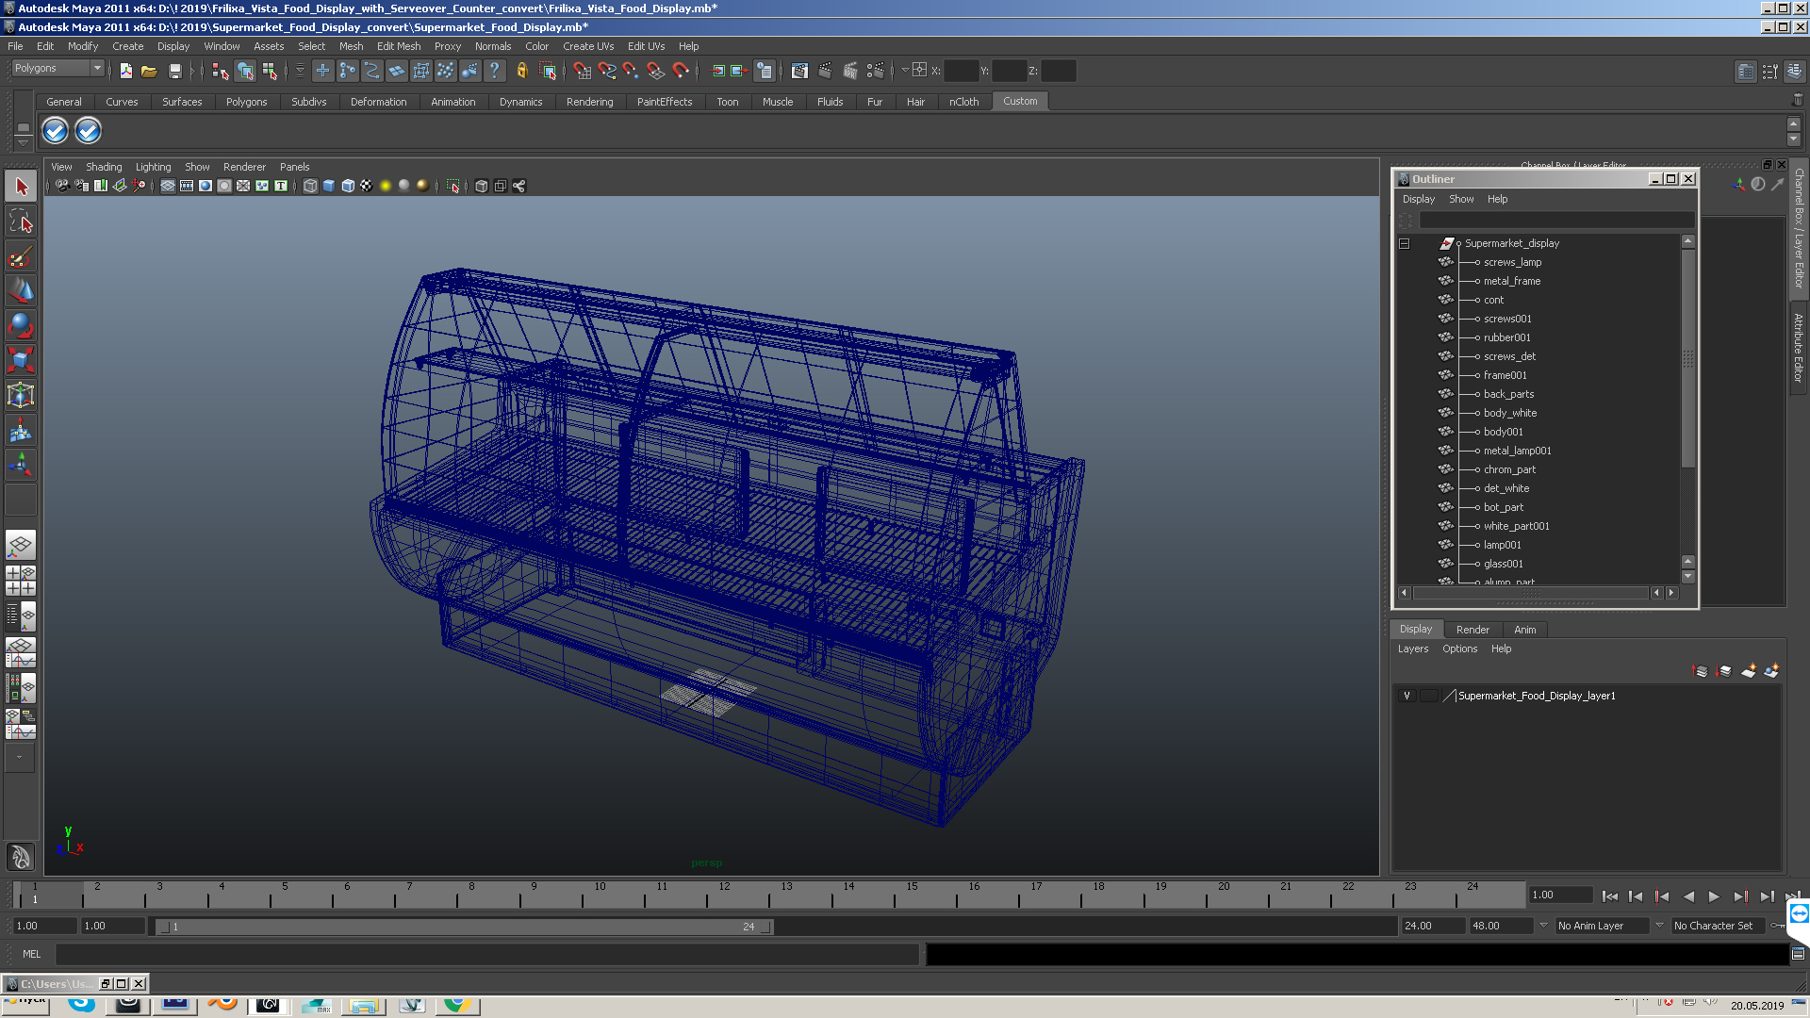The width and height of the screenshot is (1810, 1018).
Task: Enable Select by hierarchy mode
Action: pos(221,71)
